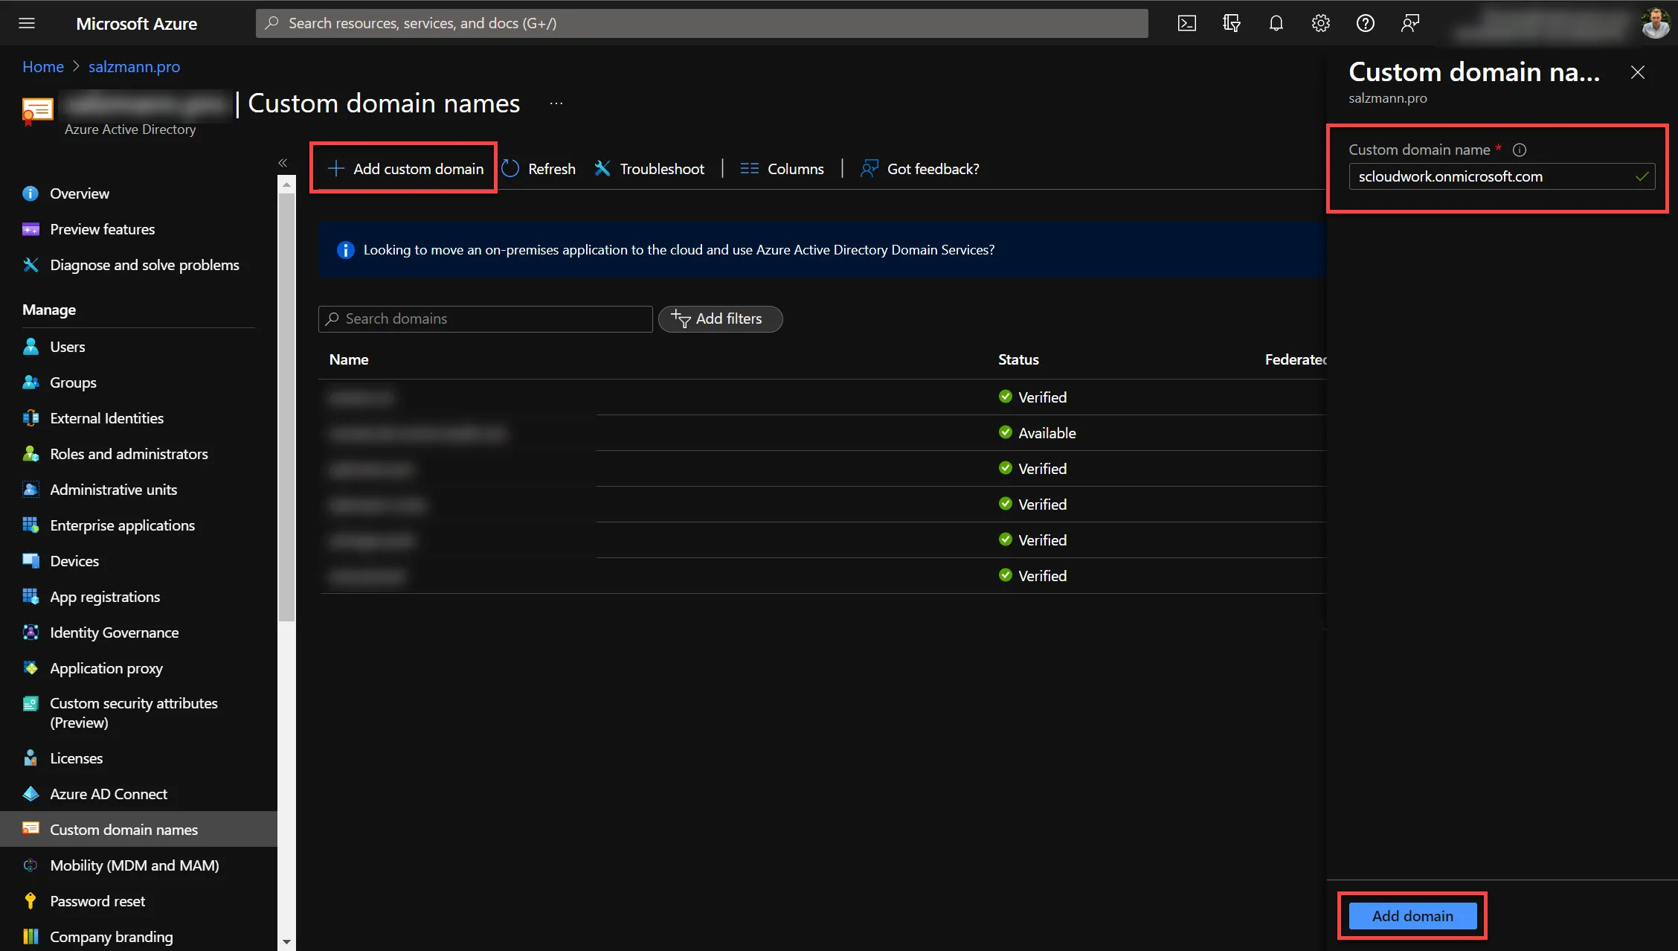Screen dimensions: 1678x951
Task: Click Got feedback? in toolbar
Action: (919, 169)
